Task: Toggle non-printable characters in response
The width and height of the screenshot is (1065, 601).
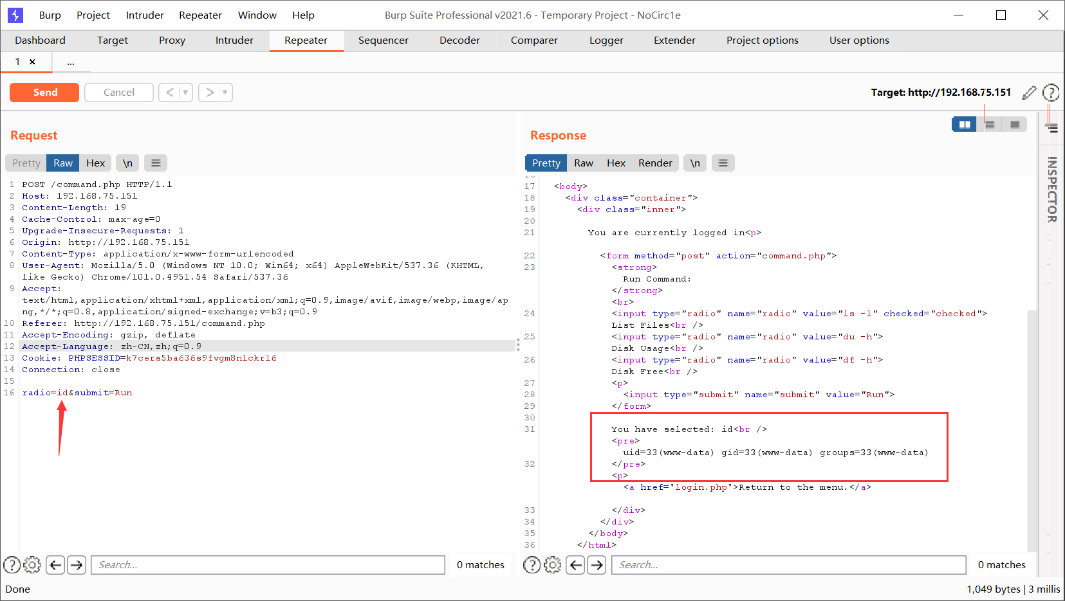Action: pyautogui.click(x=695, y=163)
